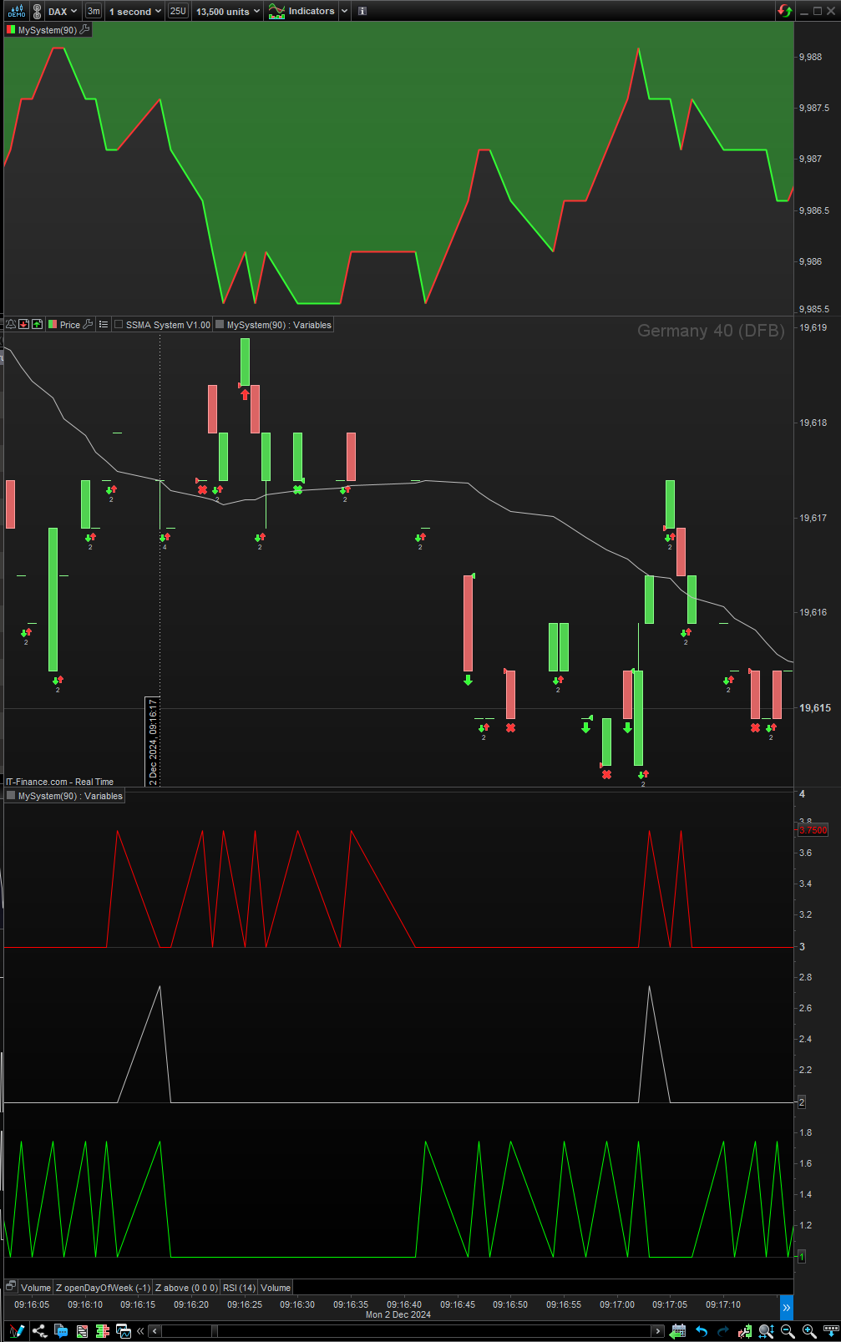The height and width of the screenshot is (1342, 841).
Task: Toggle MySystem(90) : Variables checkbox on the lower panel
Action: (11, 796)
